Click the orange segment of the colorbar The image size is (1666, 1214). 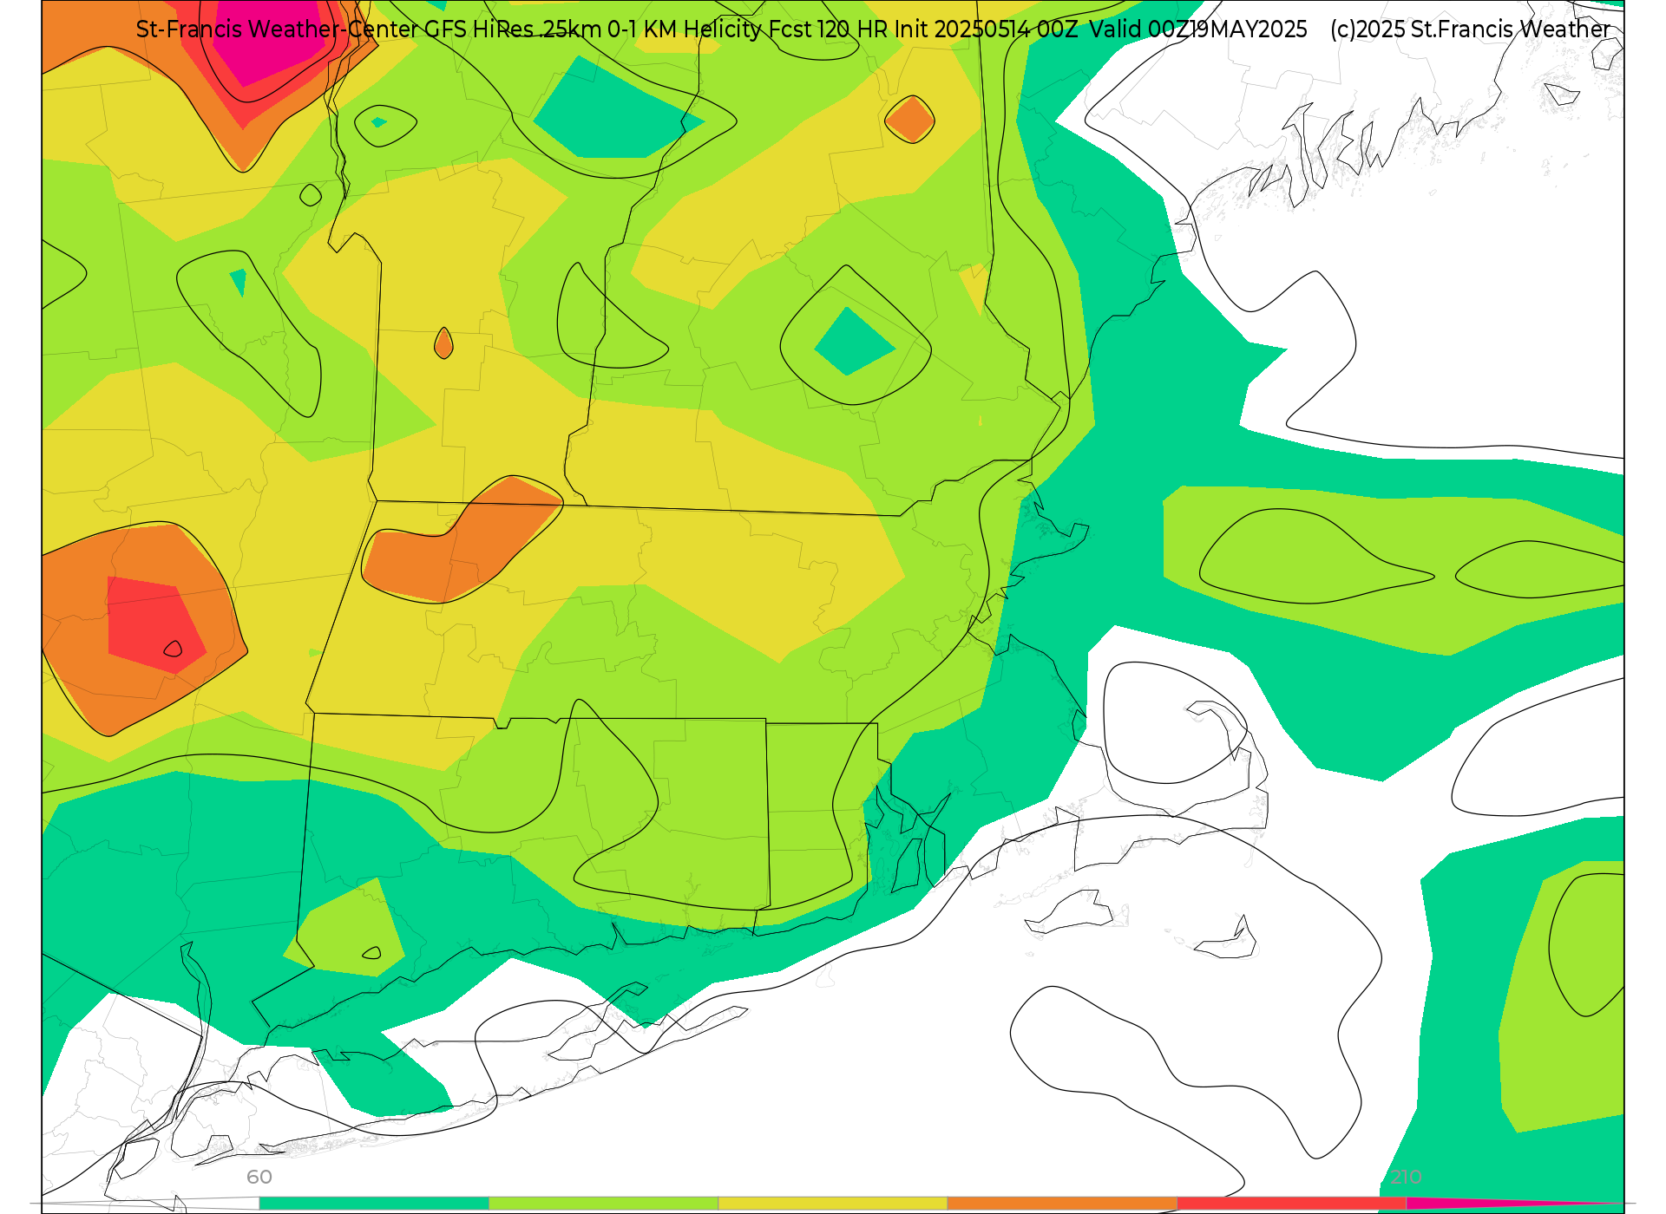(1062, 1203)
